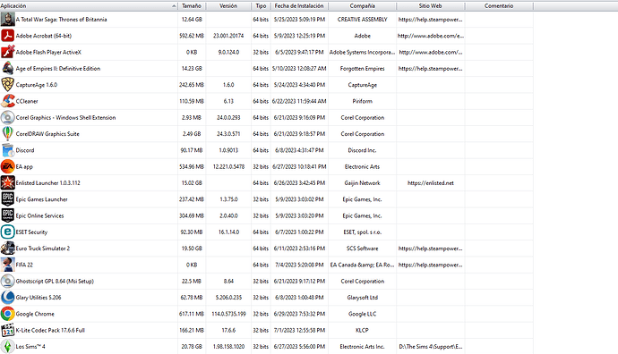This screenshot has height=354, width=618.
Task: Open the Adobe Acrobat website URL
Action: 431,36
